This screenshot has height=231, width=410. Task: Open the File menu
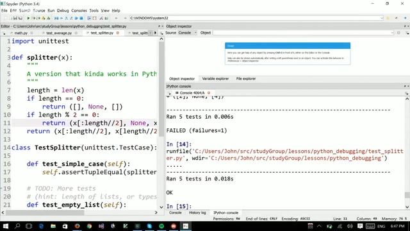[4, 10]
